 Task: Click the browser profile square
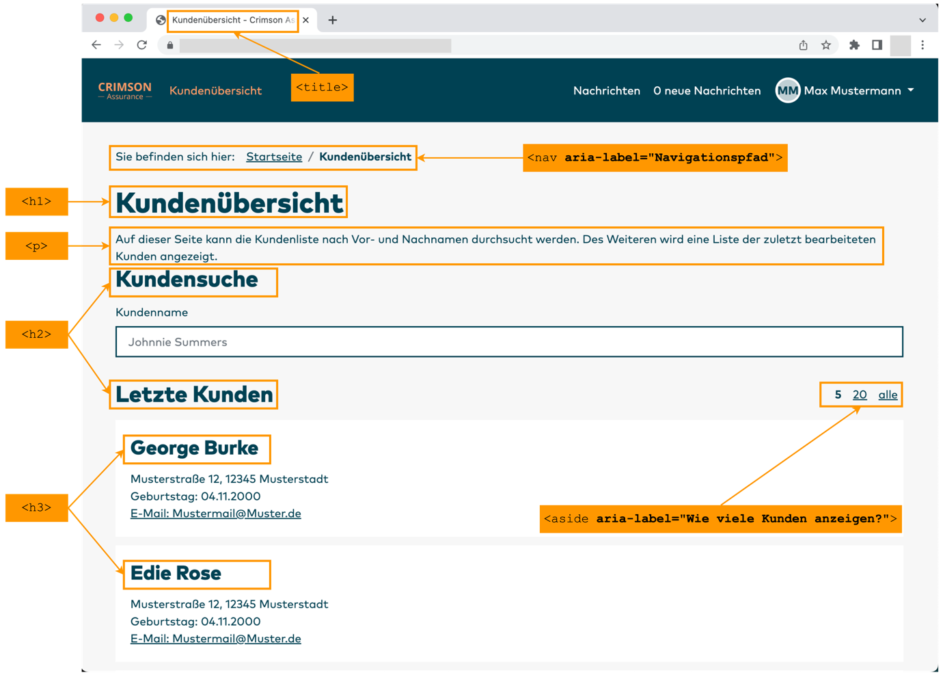pyautogui.click(x=900, y=45)
